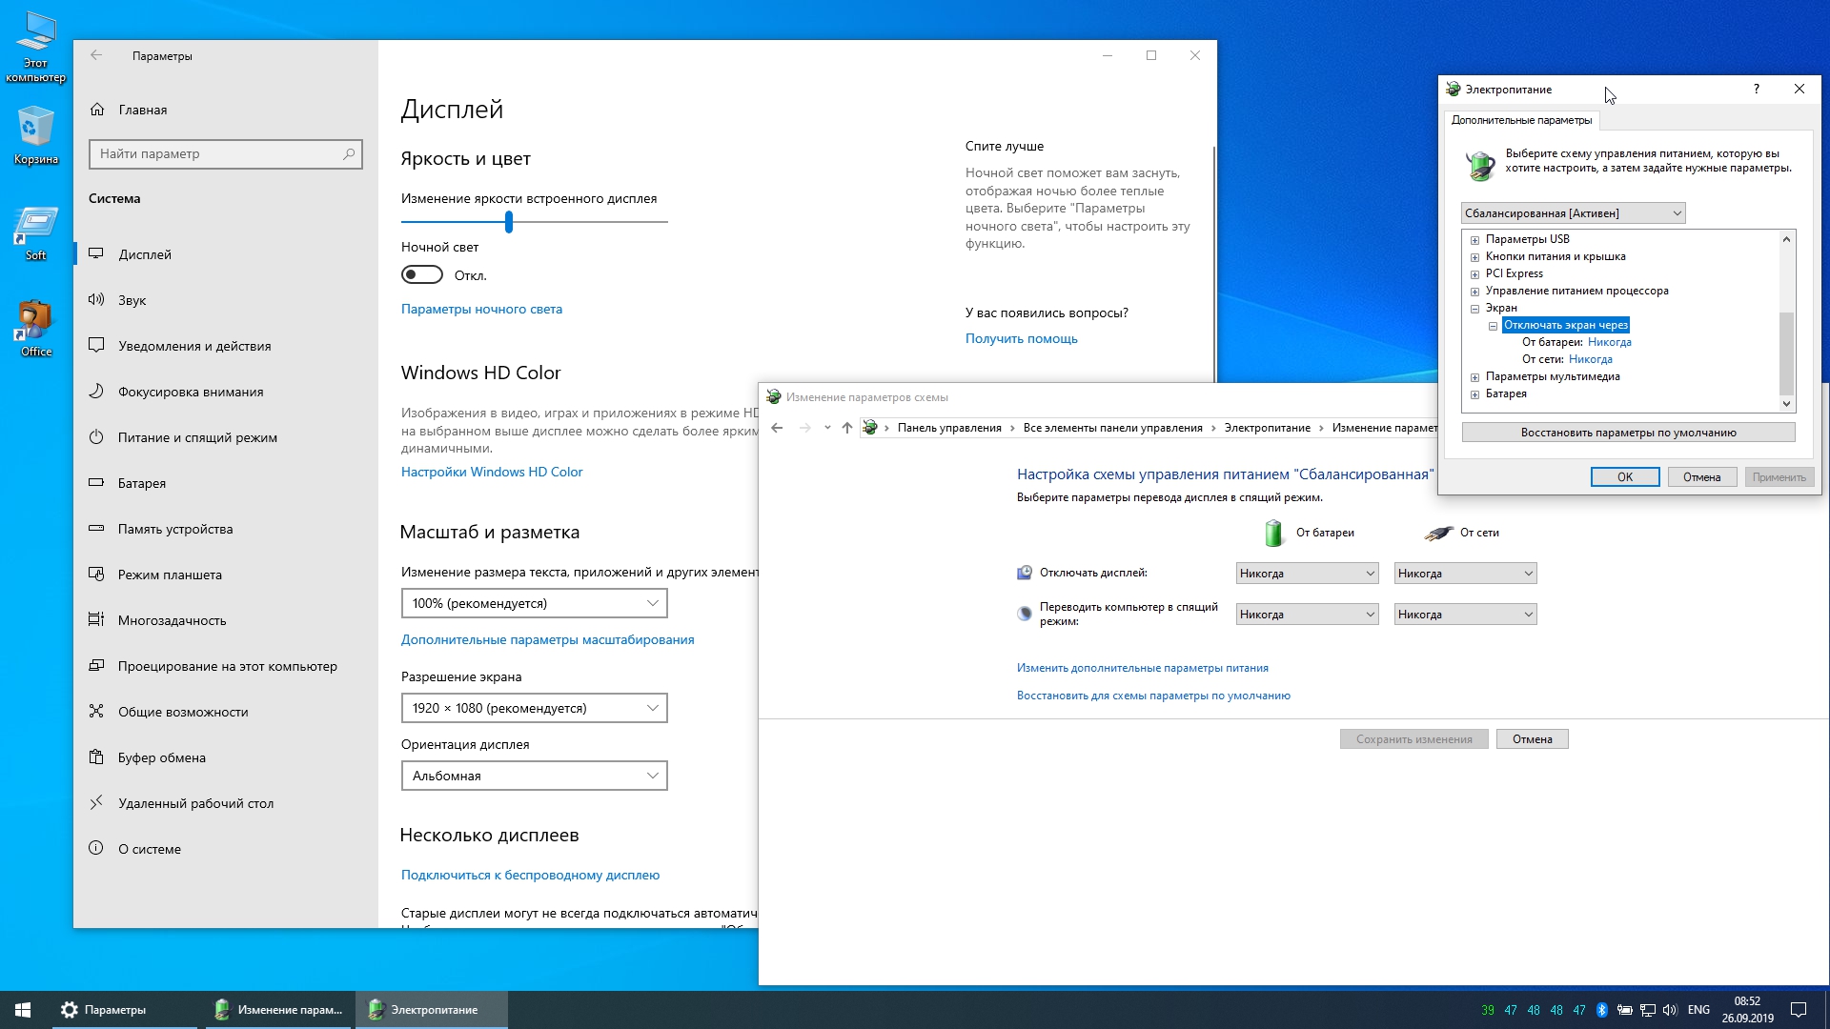1830x1029 pixels.
Task: Open the notification center icon
Action: pyautogui.click(x=1799, y=1010)
